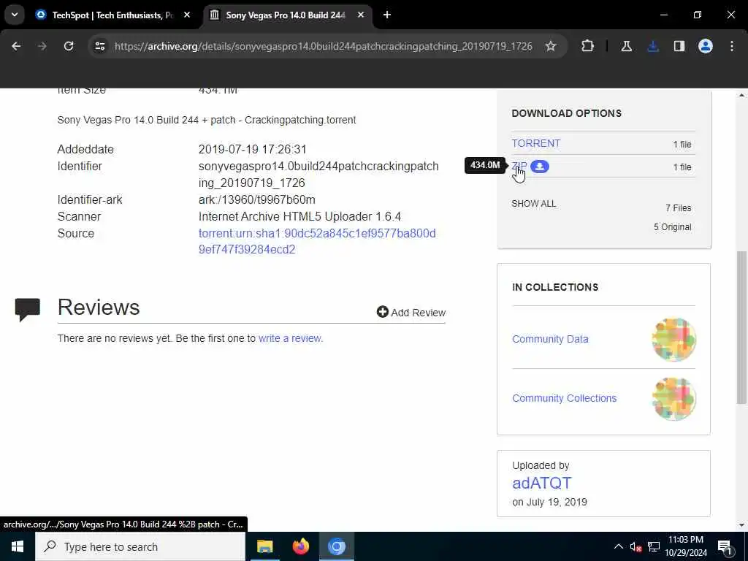The height and width of the screenshot is (561, 748).
Task: Click the scrollbar up arrow
Action: pos(741,94)
